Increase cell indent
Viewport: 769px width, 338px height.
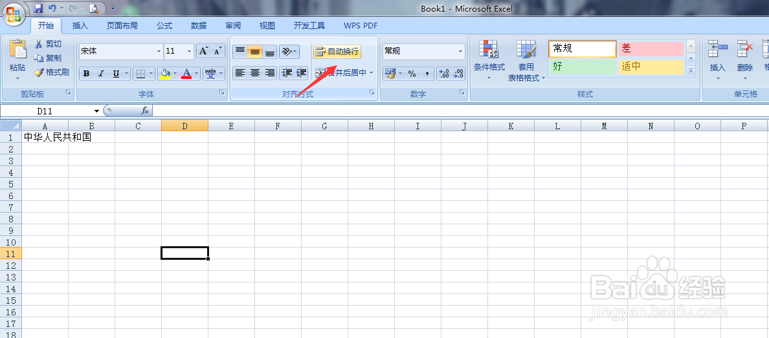[302, 73]
